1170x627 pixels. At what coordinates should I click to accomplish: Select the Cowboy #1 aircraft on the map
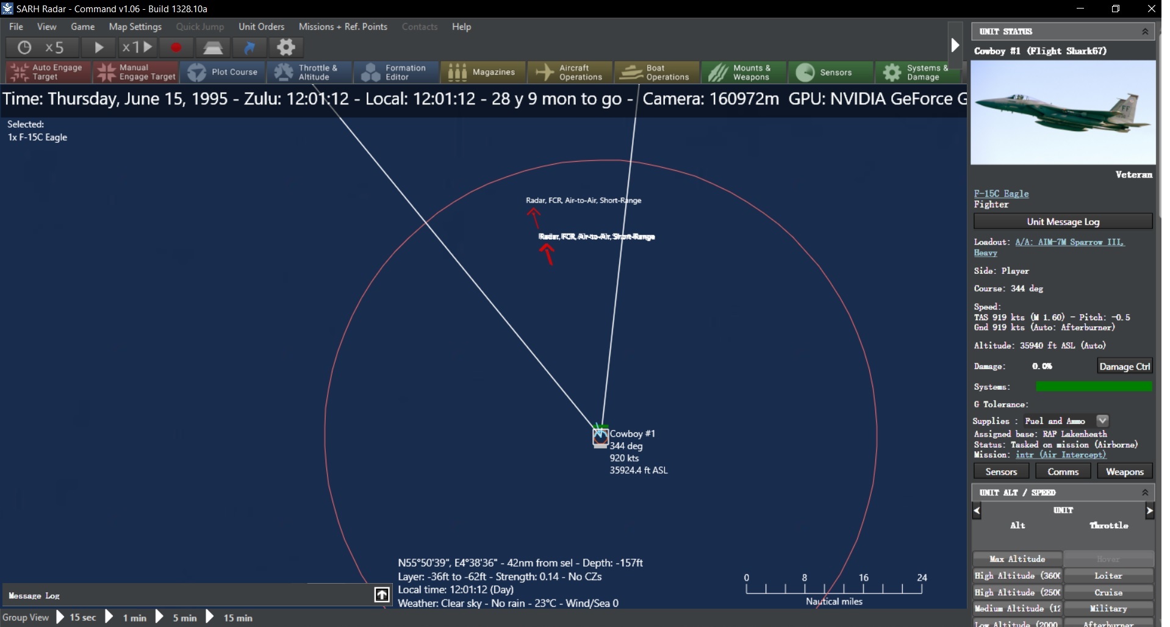601,437
